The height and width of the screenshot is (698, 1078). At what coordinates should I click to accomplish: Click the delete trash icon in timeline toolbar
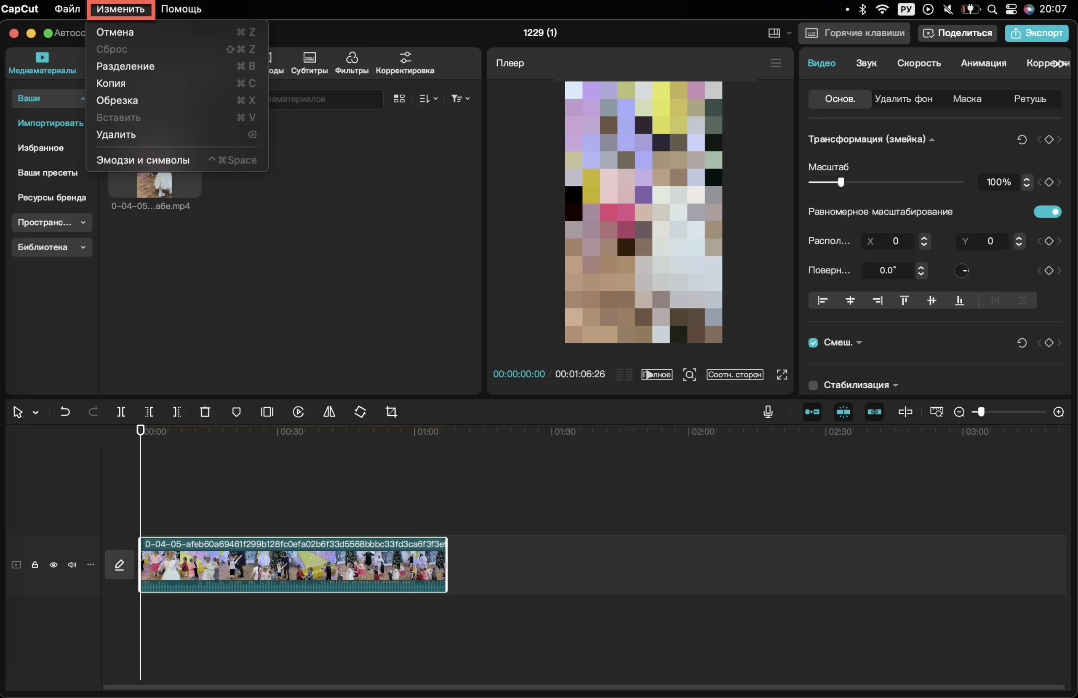pos(205,412)
